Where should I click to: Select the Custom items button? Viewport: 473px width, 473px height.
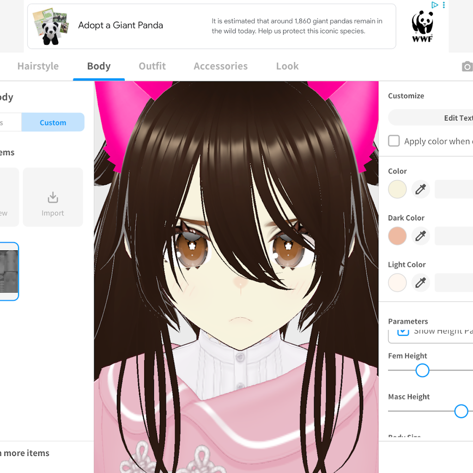(53, 122)
